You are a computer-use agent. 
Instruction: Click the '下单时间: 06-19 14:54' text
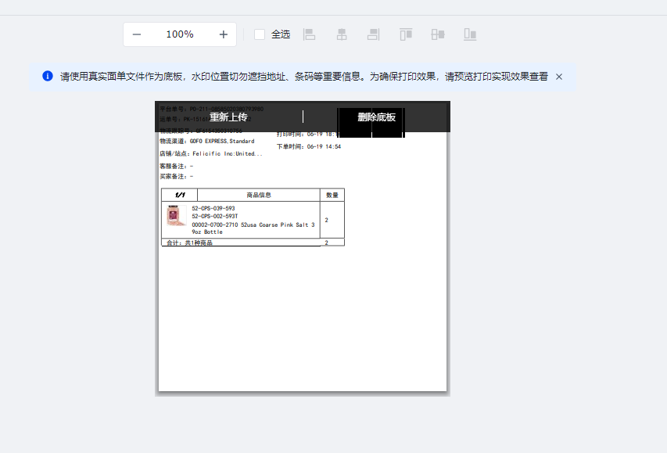309,146
